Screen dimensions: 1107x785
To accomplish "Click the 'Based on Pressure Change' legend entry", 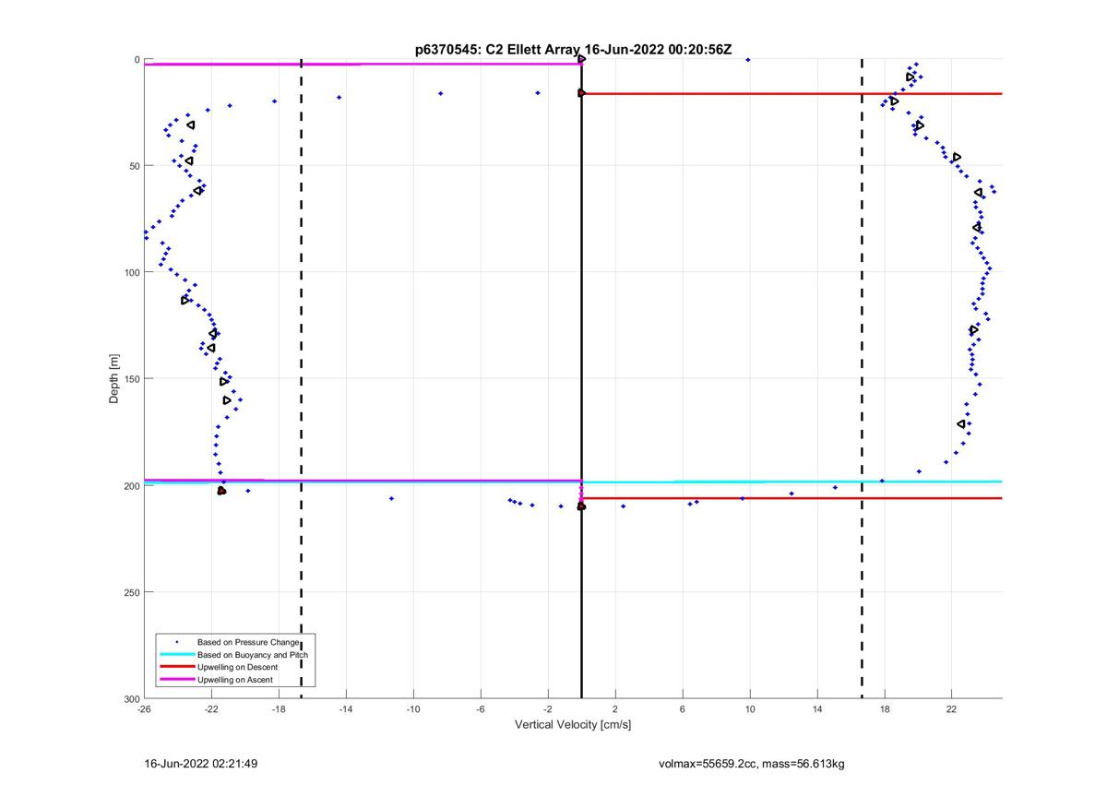I will [248, 641].
